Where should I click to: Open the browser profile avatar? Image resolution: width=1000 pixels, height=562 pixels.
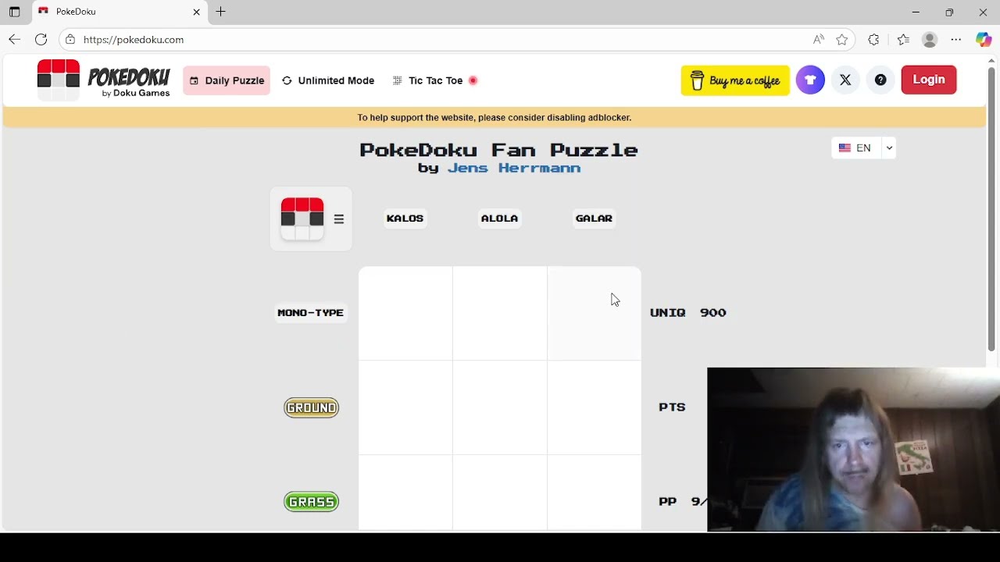(x=930, y=39)
